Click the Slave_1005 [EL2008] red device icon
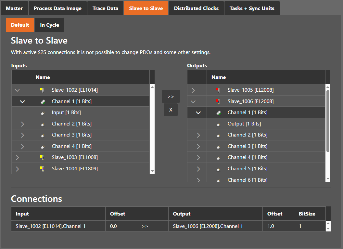Viewport: 343px width, 249px height. point(218,90)
